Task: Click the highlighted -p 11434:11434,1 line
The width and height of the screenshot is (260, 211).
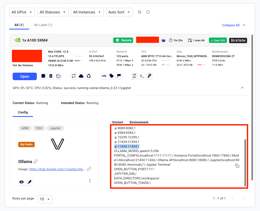Action: [x=127, y=146]
